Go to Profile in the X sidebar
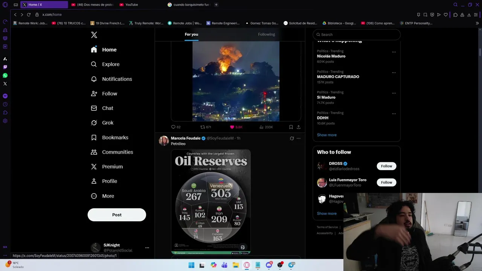The width and height of the screenshot is (482, 271). (x=104, y=181)
